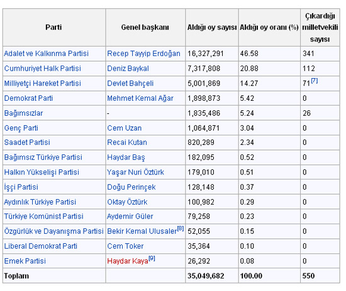Click the Haydar Baş link
This screenshot has width=346, height=291.
126,157
